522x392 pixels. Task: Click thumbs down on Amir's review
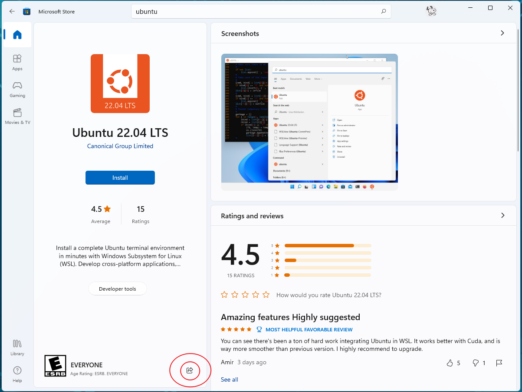[x=476, y=363]
